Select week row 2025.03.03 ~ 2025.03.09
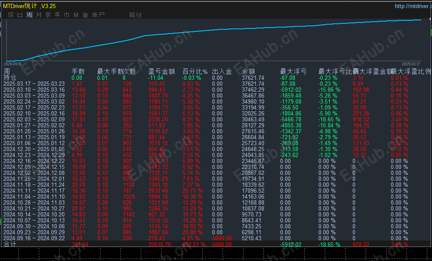This screenshot has height=261, width=432. tap(34, 95)
